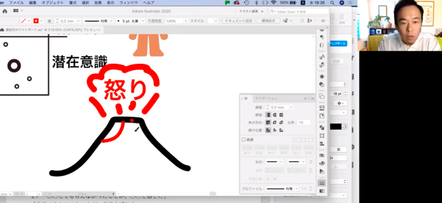
Task: Open the Character panel icon in the dock
Action: [322, 57]
